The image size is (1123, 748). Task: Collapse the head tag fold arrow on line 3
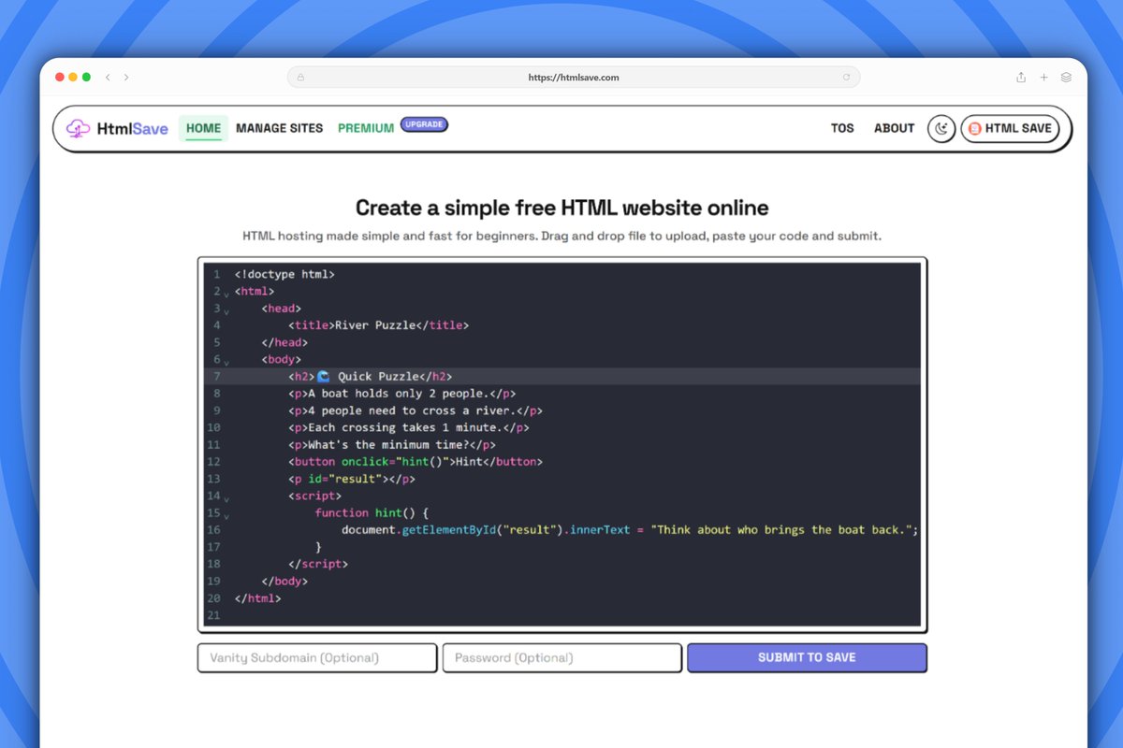coord(226,311)
